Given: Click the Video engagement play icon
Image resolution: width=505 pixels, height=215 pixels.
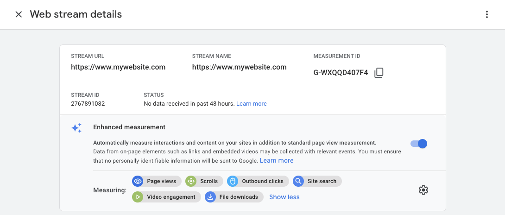Looking at the screenshot, I should click(x=138, y=197).
